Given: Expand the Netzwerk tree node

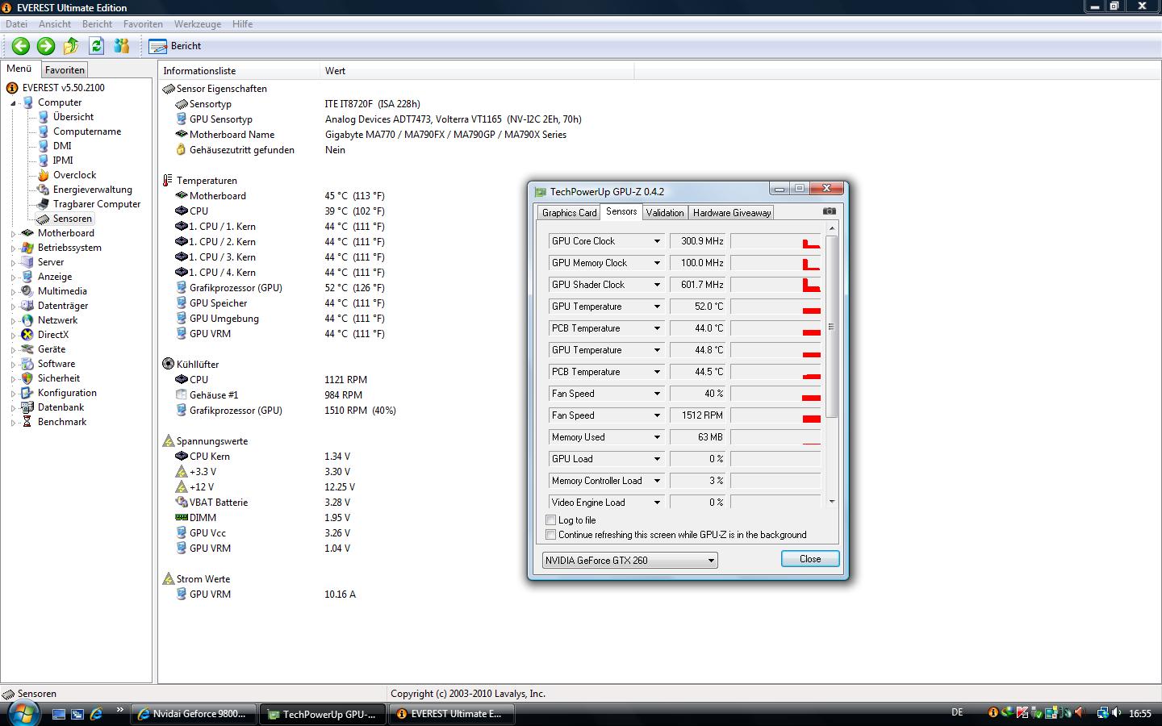Looking at the screenshot, I should pyautogui.click(x=13, y=321).
